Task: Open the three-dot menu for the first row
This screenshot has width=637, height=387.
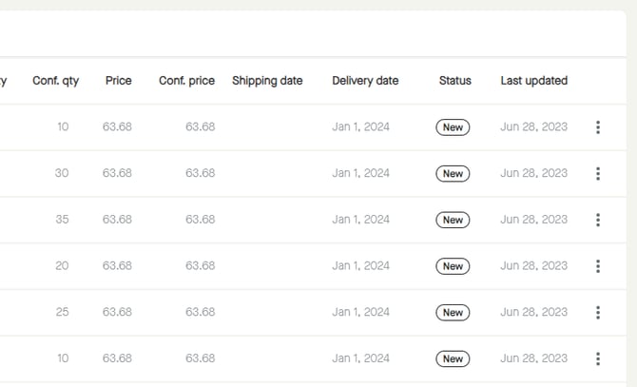Action: (x=597, y=127)
